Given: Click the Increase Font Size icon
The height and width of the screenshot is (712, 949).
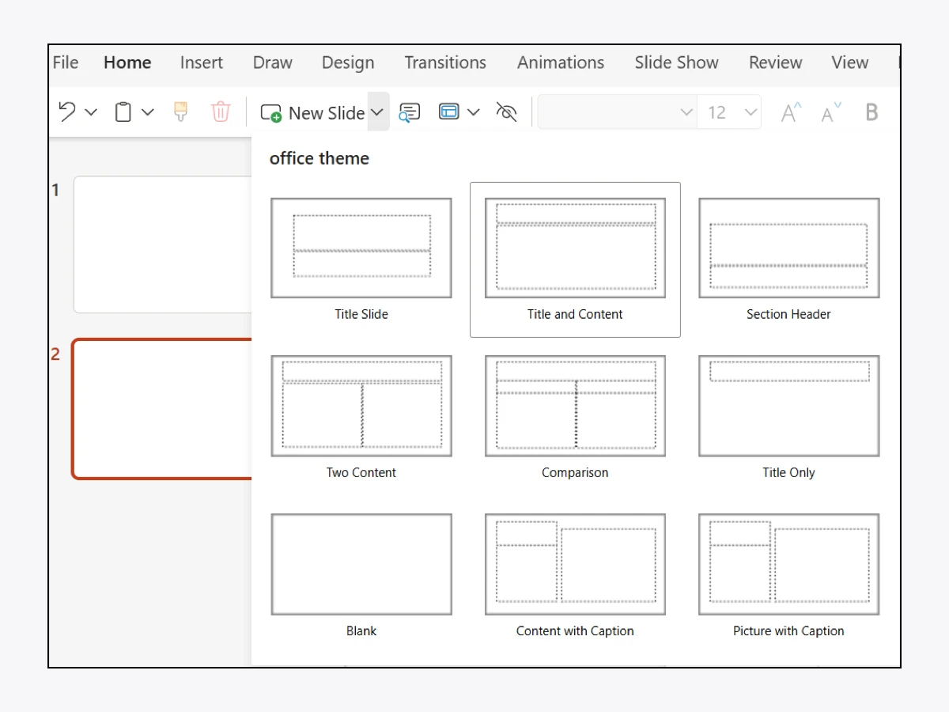Looking at the screenshot, I should [791, 112].
